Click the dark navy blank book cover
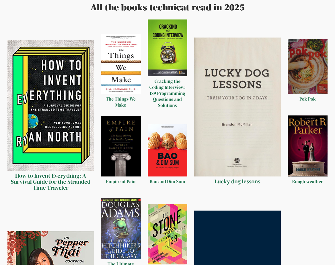Screen dimensions: 335x265 [237, 238]
